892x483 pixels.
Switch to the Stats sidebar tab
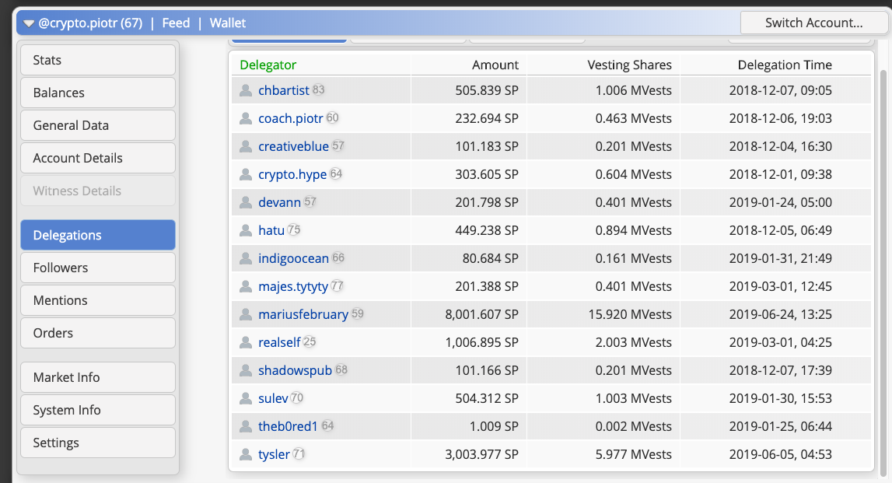(98, 60)
